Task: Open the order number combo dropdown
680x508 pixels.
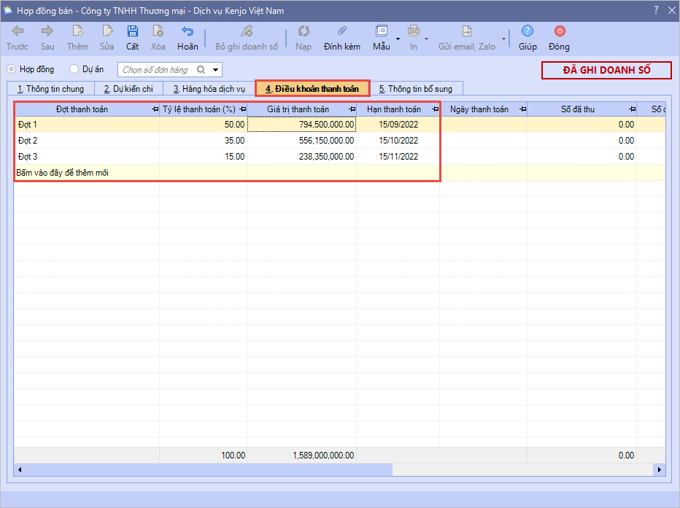Action: pyautogui.click(x=216, y=70)
